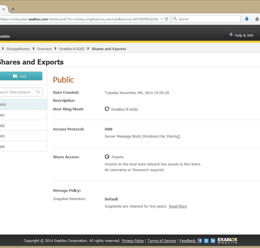Image resolution: width=260 pixels, height=248 pixels.
Task: Open Exablox LinkedIn page icon
Action: (x=213, y=241)
